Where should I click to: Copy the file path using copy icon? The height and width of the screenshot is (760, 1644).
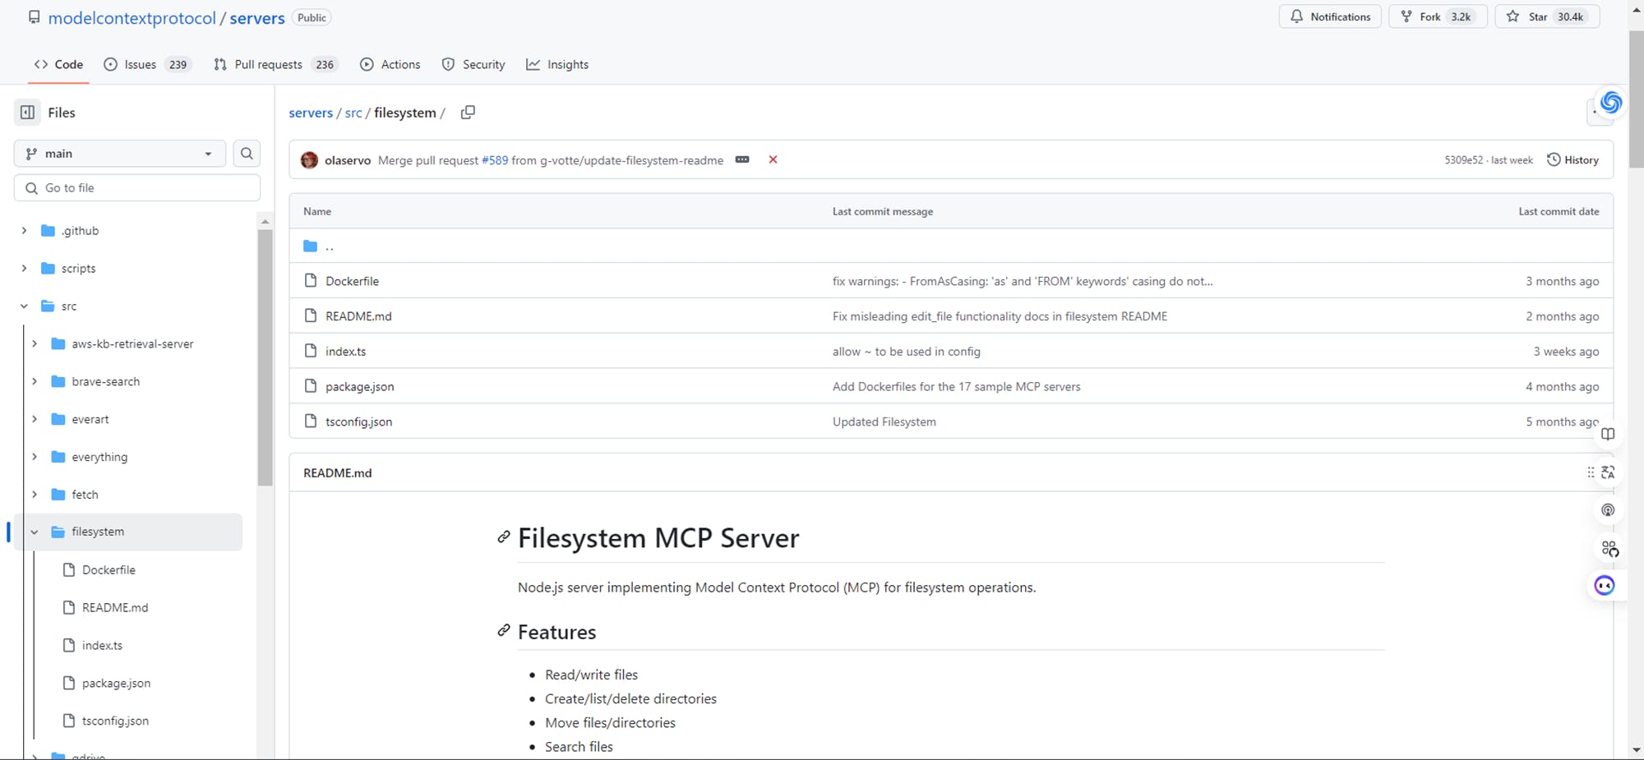tap(468, 113)
